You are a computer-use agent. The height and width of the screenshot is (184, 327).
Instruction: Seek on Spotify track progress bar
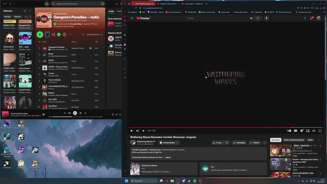[x=75, y=117]
